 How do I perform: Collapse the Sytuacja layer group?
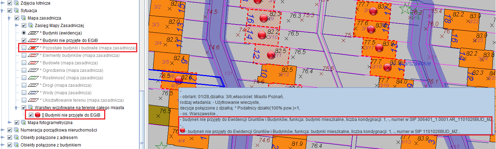2,10
